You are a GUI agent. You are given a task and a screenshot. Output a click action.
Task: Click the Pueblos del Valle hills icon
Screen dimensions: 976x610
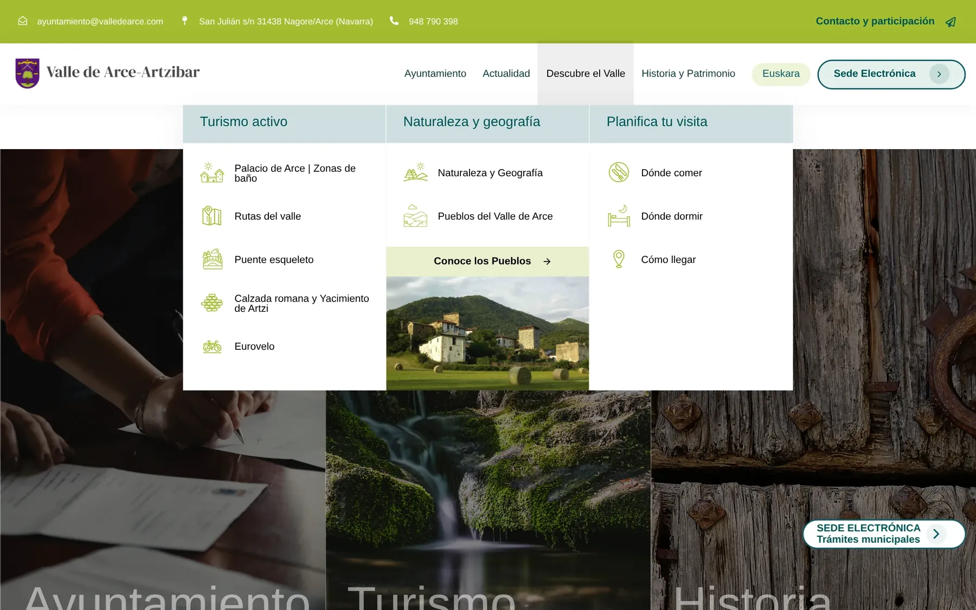(415, 216)
